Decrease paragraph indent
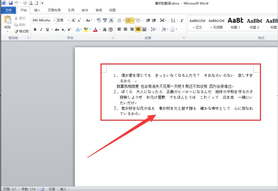Screen dimensions: 278x191 (x=148, y=21)
